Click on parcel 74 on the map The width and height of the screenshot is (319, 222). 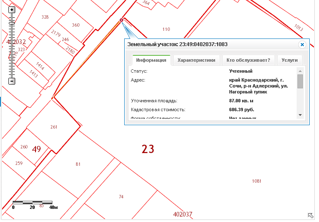point(121,197)
